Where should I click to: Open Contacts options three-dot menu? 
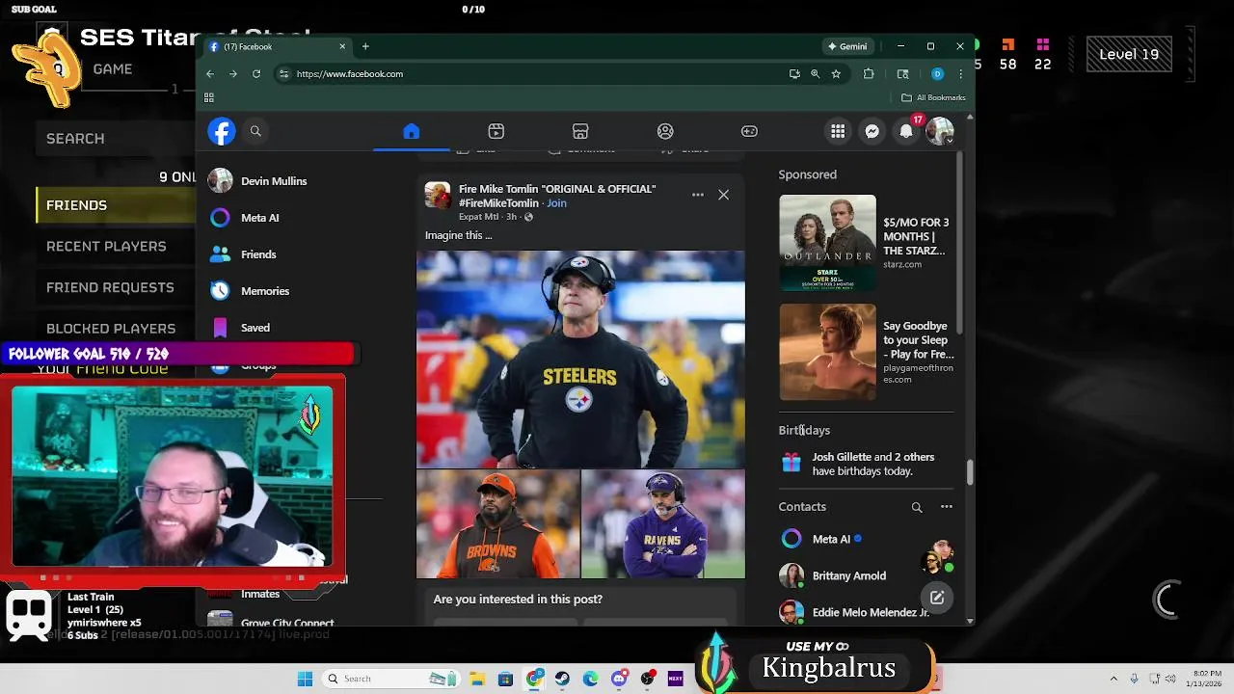coord(947,507)
